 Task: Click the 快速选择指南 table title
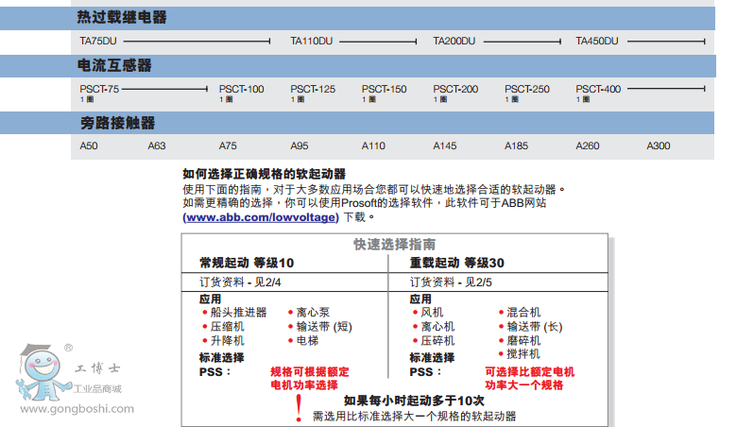(x=395, y=244)
